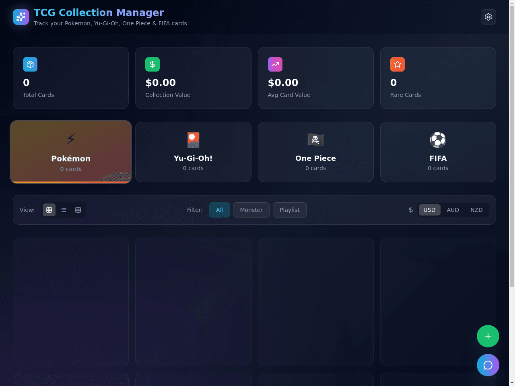Screen dimensions: 515x386
Task: Select the Yu-Gi-Oh! category card
Action: click(x=193, y=152)
